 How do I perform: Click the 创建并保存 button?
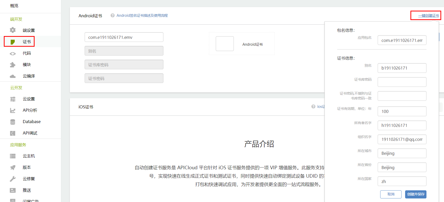click(x=416, y=194)
